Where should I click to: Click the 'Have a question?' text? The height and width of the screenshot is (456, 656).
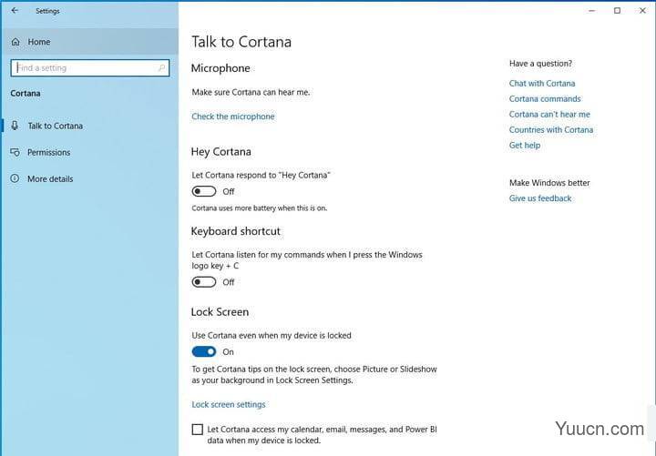(x=540, y=64)
